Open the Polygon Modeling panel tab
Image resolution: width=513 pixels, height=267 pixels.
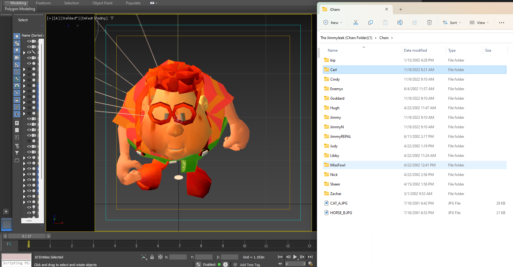click(20, 9)
